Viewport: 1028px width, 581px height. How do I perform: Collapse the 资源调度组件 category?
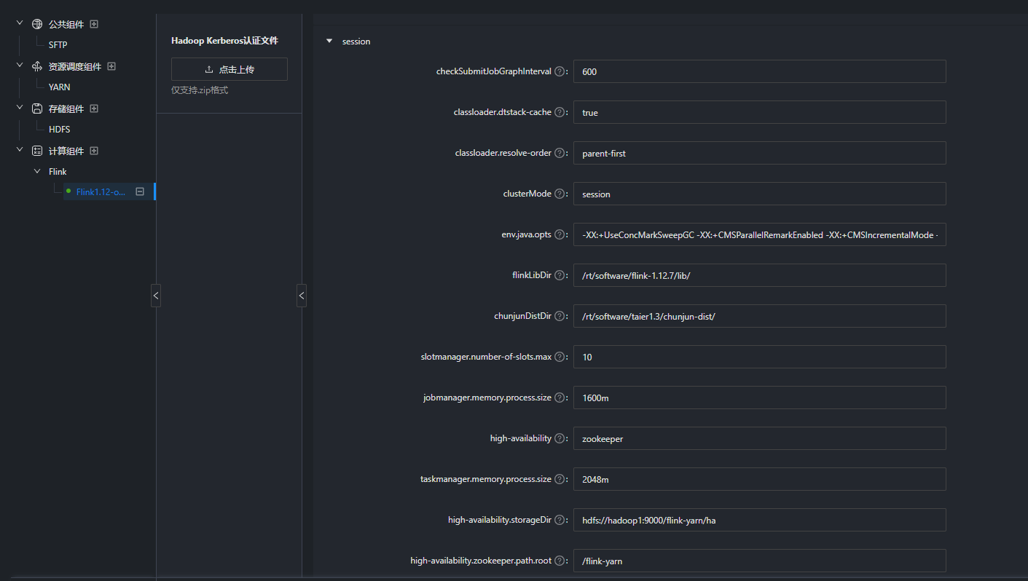[19, 66]
